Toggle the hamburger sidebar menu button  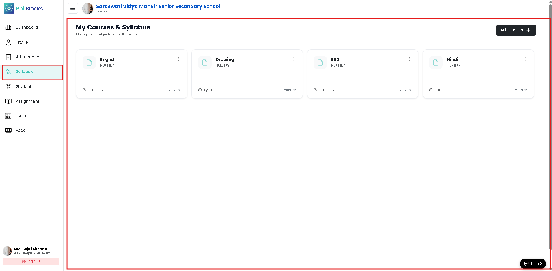pos(73,8)
